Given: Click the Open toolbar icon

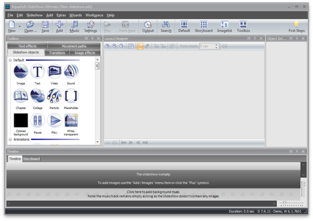Looking at the screenshot, I should [30, 26].
